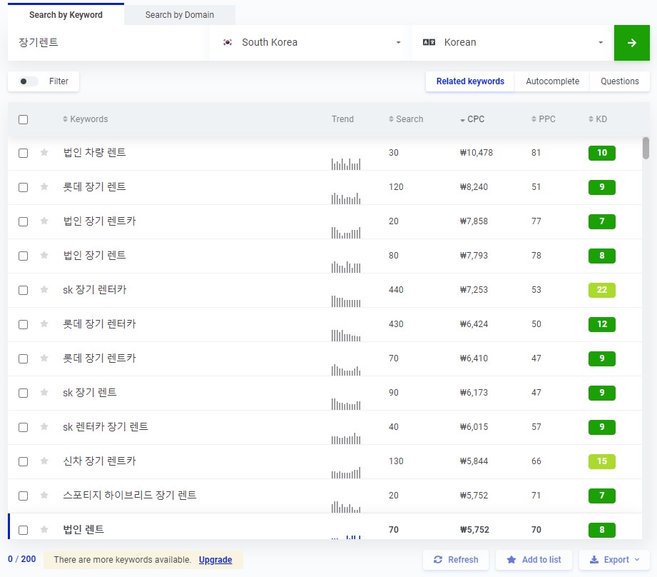Open trend chart for 롯데 장기 렌트

pos(346,199)
